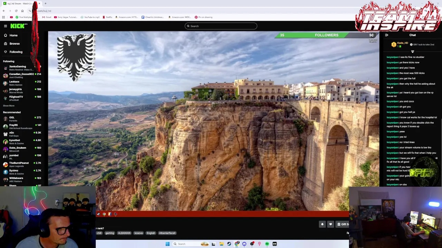The image size is (442, 248).
Task: Open YouTube to mp3 bookmark
Action: [90, 17]
